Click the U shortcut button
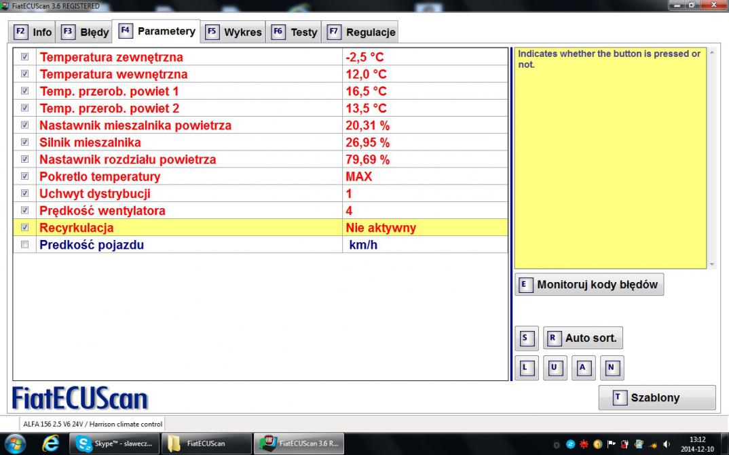 pos(555,368)
